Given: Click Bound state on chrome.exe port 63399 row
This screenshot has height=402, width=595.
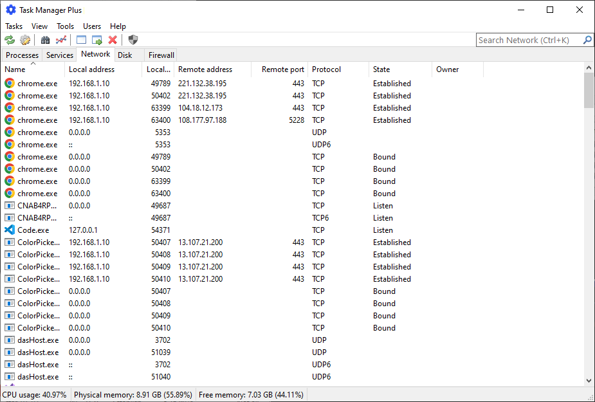Looking at the screenshot, I should pos(384,181).
